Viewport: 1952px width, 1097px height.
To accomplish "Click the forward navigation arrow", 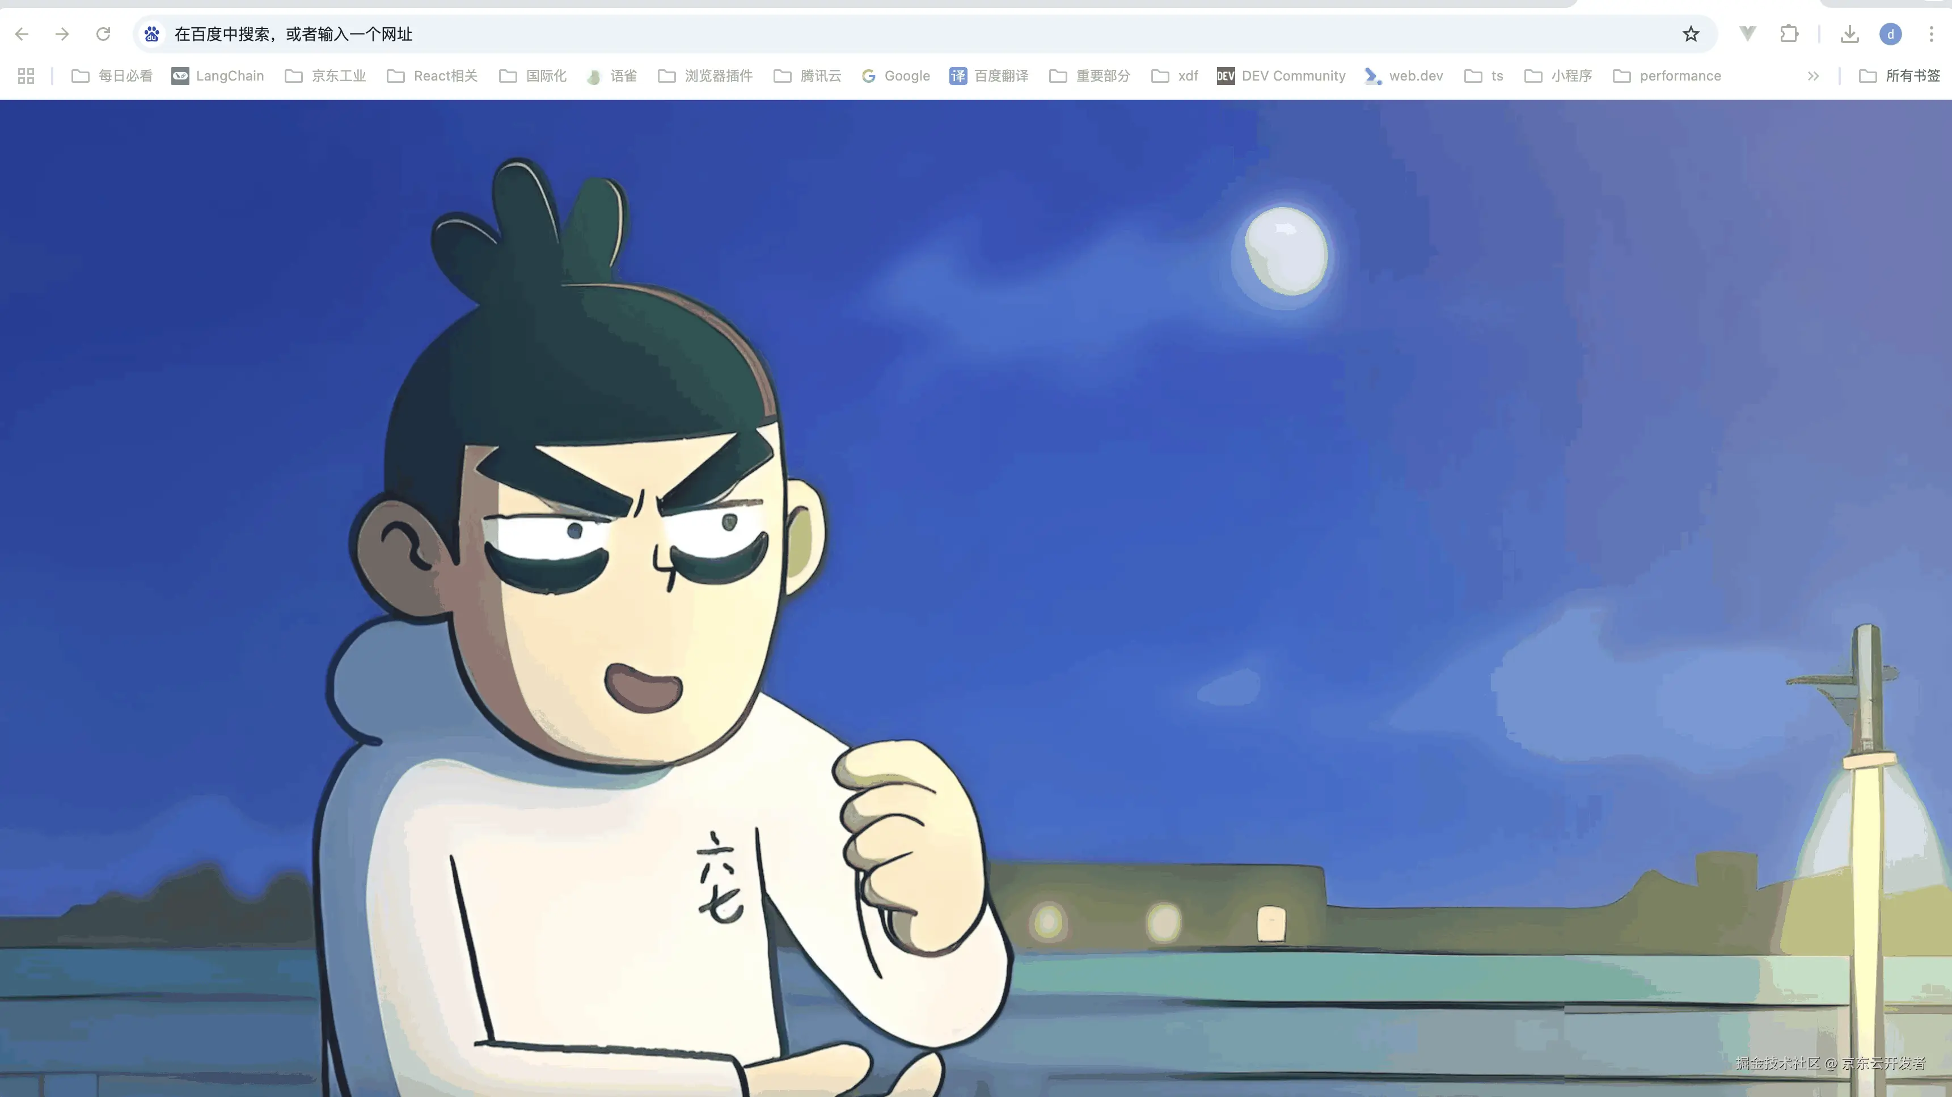I will tap(62, 34).
